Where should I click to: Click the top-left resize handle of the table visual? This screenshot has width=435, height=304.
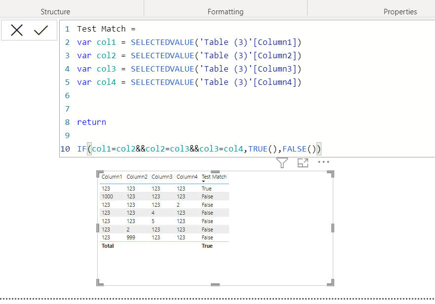100,174
